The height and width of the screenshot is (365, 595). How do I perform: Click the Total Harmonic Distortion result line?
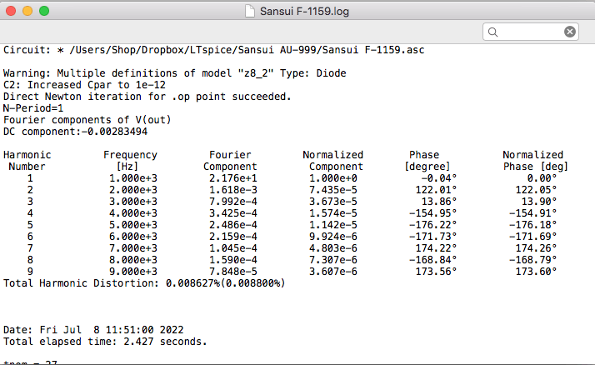pyautogui.click(x=144, y=283)
